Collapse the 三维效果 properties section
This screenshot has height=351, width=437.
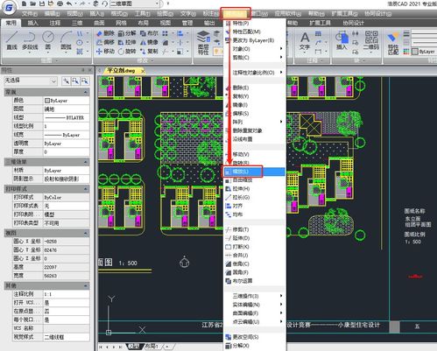click(x=86, y=162)
